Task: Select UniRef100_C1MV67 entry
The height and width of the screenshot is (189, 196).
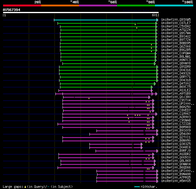Action: tap(176, 114)
